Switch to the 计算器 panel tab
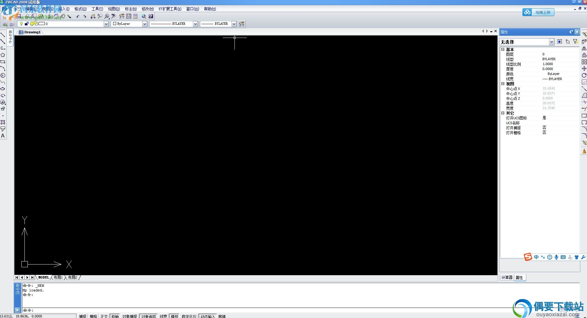The height and width of the screenshot is (318, 587). pos(507,278)
